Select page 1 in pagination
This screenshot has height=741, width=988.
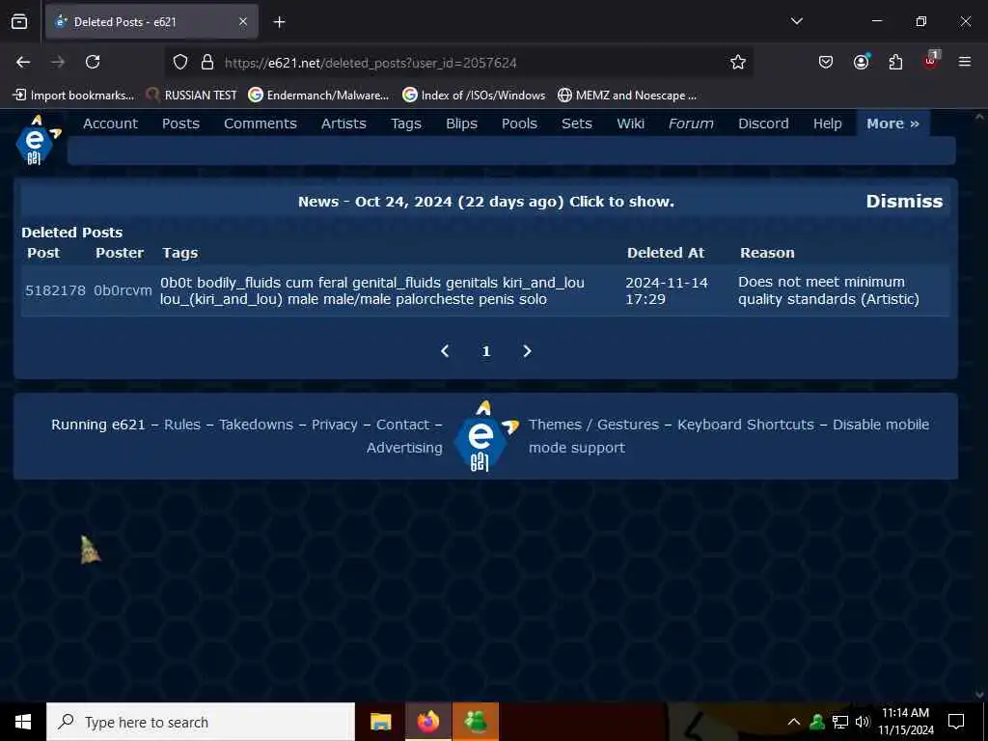click(x=486, y=351)
